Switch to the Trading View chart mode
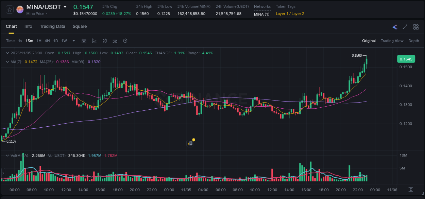This screenshot has height=199, width=425. click(x=392, y=41)
